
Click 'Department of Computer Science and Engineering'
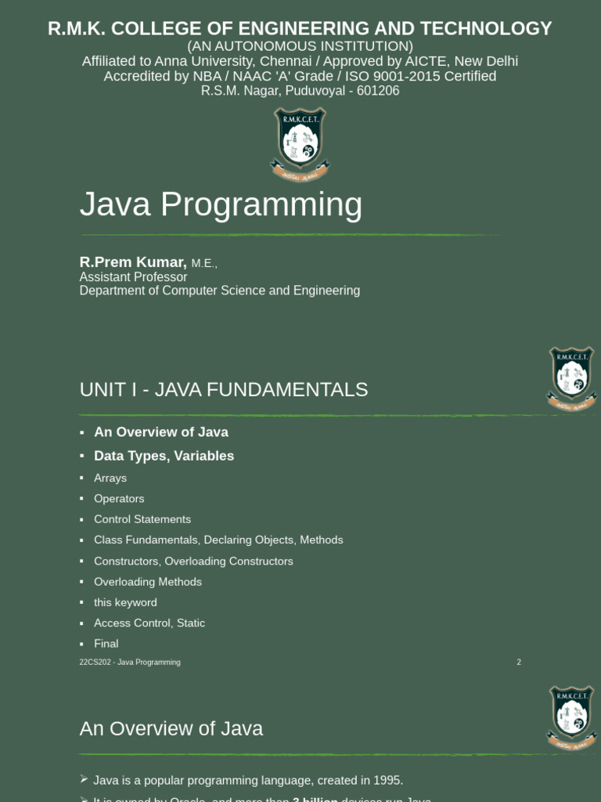[220, 291]
